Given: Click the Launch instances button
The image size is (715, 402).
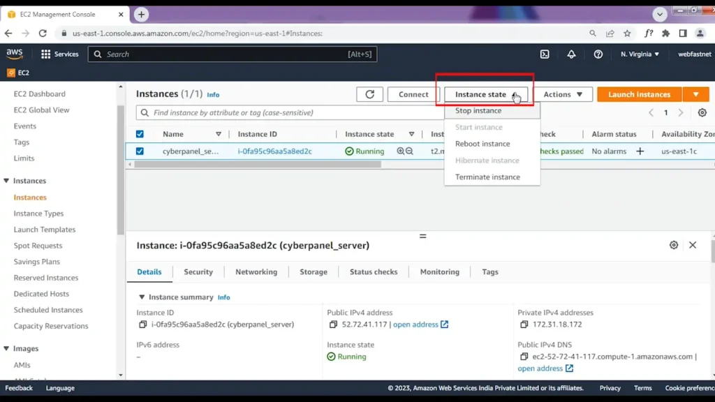Looking at the screenshot, I should (640, 94).
